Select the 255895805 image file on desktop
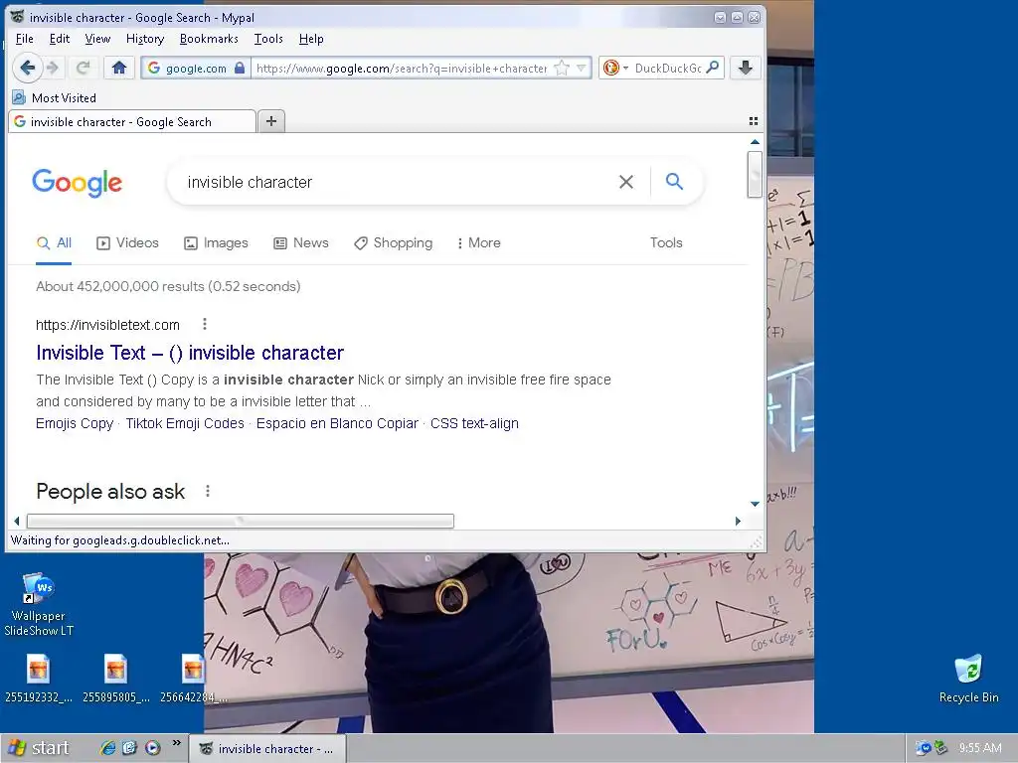The height and width of the screenshot is (763, 1018). (115, 679)
